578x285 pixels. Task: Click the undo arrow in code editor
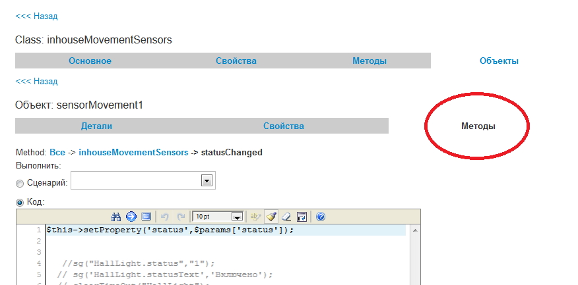(165, 217)
